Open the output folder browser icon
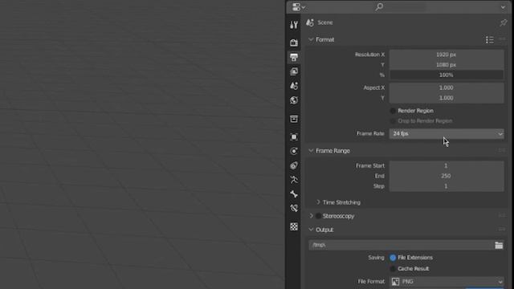The width and height of the screenshot is (514, 289). click(499, 245)
